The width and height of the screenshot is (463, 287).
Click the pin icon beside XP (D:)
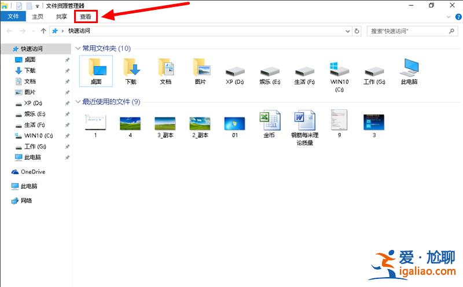pos(67,104)
